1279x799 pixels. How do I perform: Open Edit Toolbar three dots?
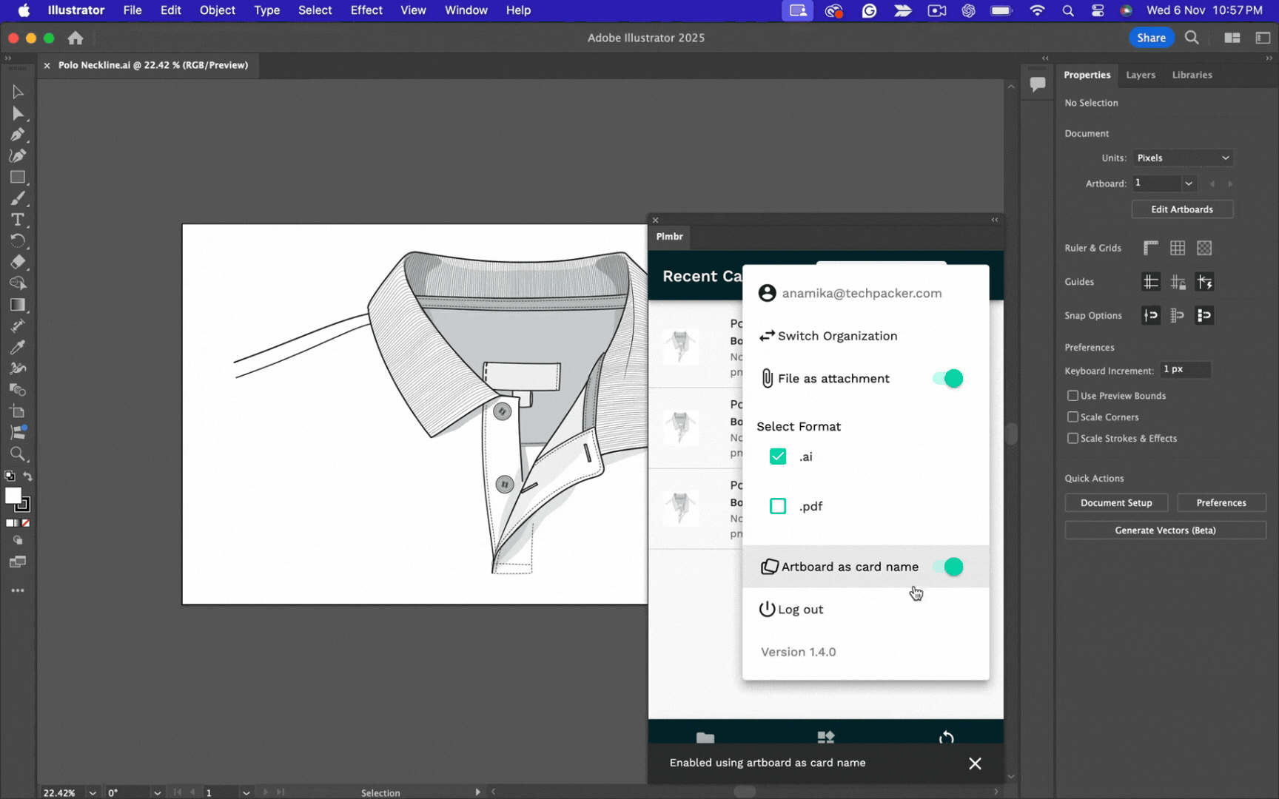pyautogui.click(x=18, y=590)
